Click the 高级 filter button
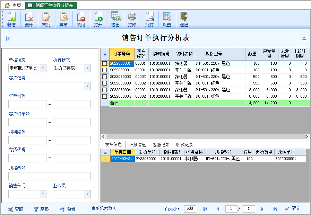 click(41, 209)
